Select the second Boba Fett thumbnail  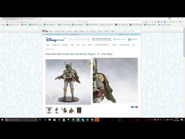click(57, 110)
